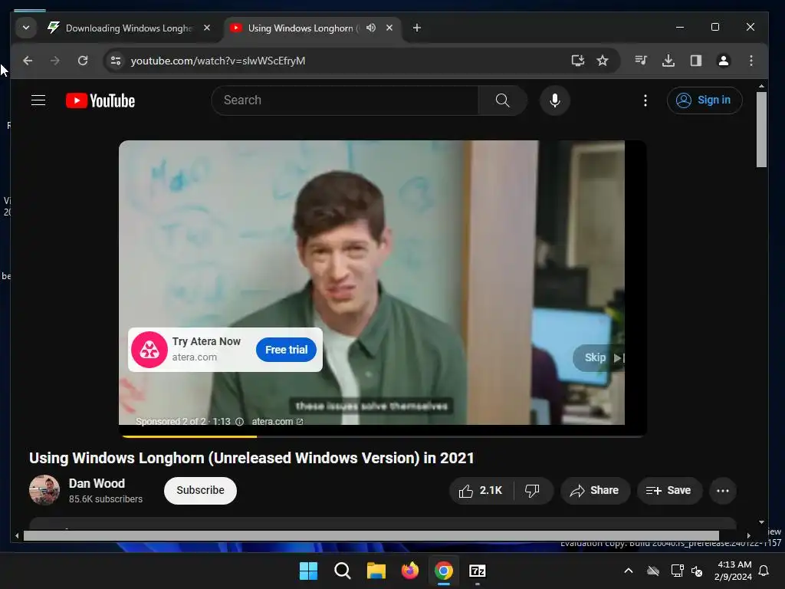
Task: Click the Chrome taskbar icon
Action: tap(444, 571)
